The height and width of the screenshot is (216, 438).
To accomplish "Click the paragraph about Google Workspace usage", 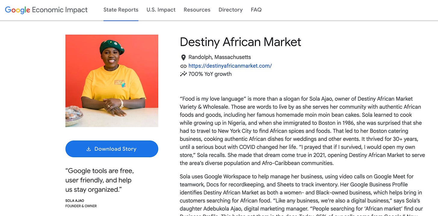I will (x=301, y=194).
